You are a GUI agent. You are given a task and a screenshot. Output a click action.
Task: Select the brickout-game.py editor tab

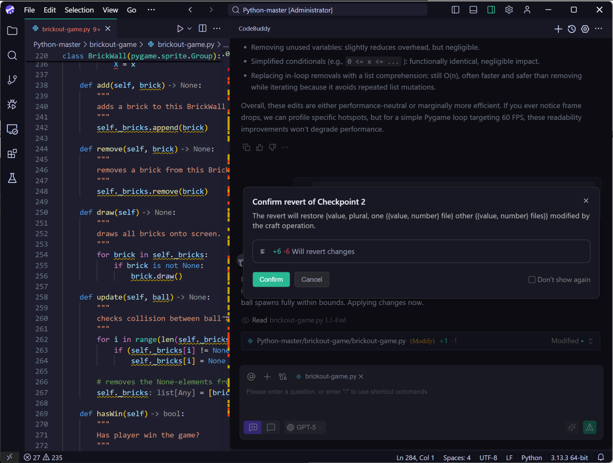tap(67, 29)
